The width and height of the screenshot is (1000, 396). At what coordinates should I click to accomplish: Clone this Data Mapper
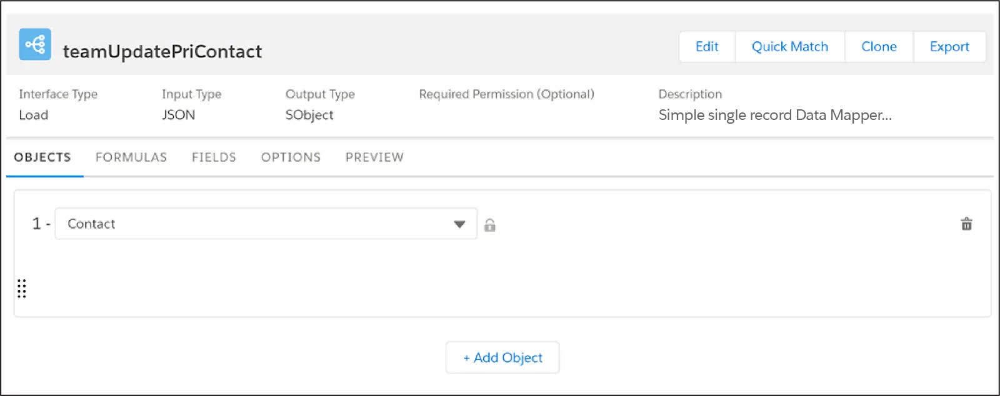click(x=879, y=47)
